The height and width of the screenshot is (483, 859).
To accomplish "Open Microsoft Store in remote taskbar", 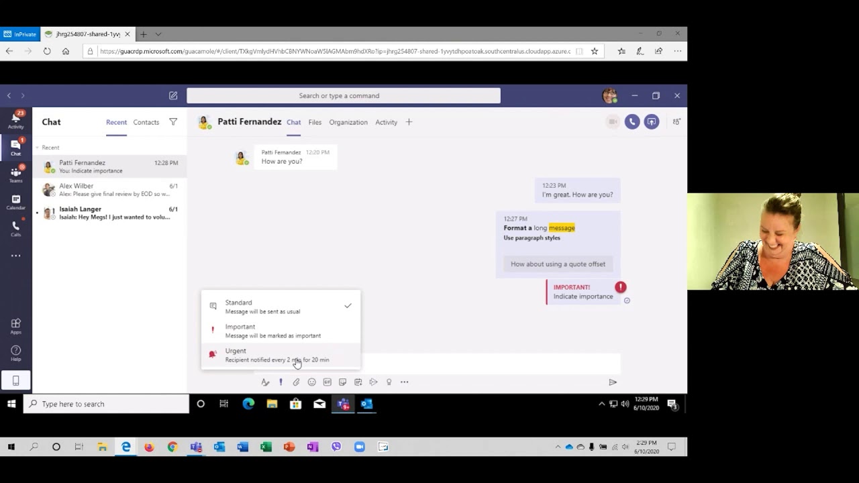I will pos(295,404).
